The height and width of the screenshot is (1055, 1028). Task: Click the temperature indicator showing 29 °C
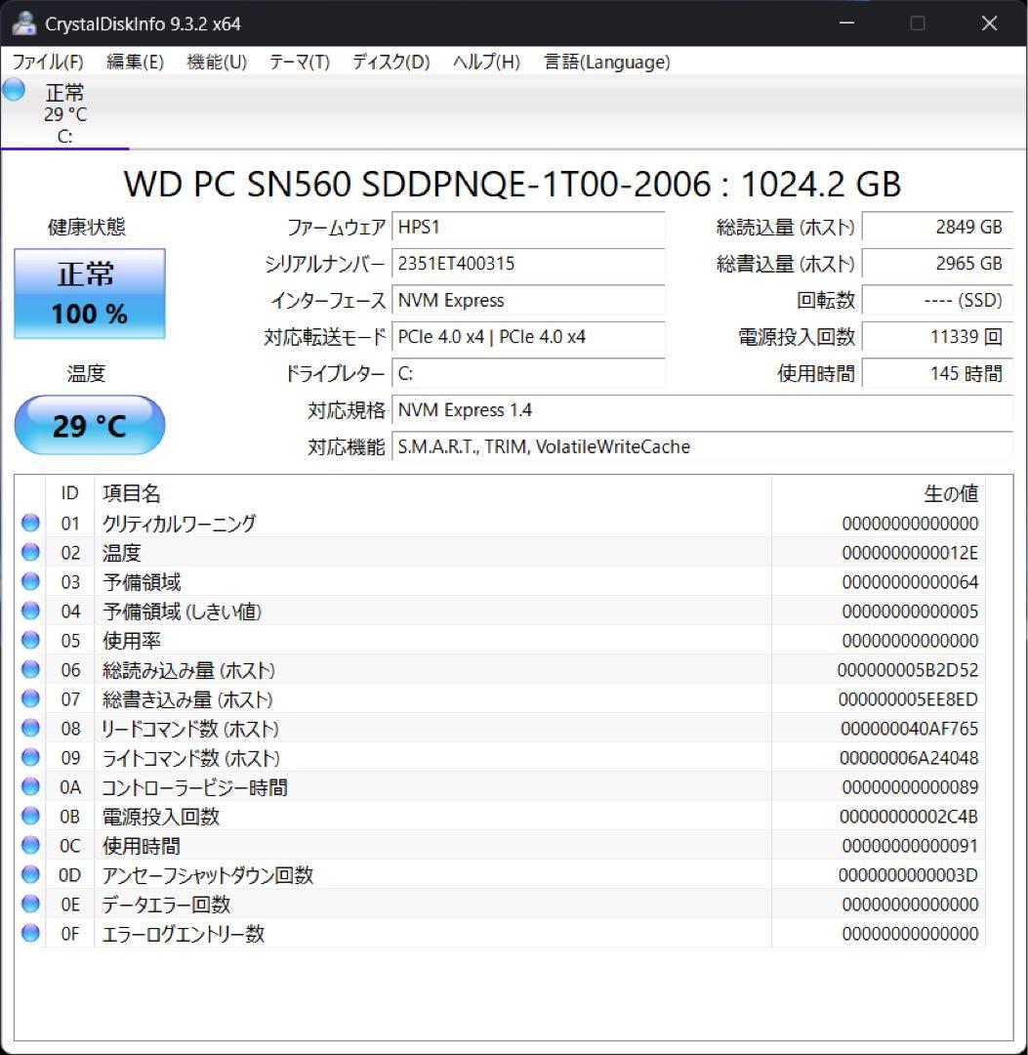(89, 424)
